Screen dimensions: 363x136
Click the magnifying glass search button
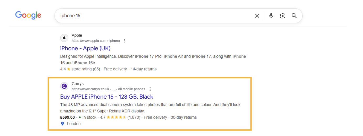tap(294, 16)
